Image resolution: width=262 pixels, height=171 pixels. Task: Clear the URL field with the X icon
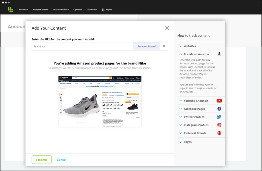point(164,46)
